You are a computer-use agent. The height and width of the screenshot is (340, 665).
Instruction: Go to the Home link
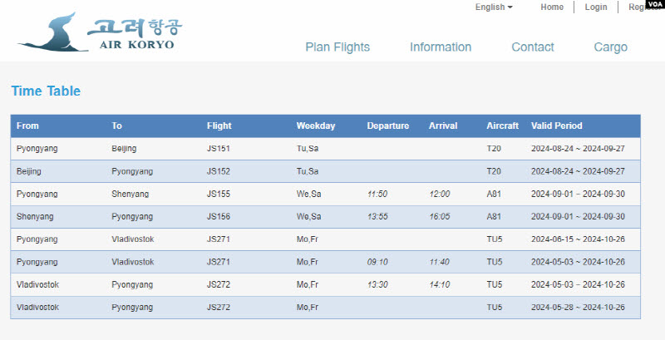click(552, 7)
